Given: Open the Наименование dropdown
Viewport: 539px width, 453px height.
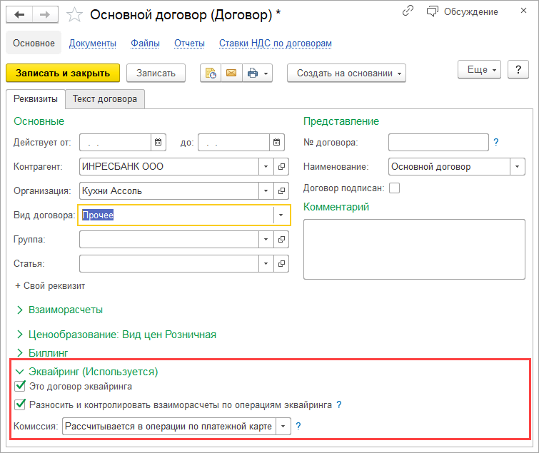Looking at the screenshot, I should coord(518,166).
